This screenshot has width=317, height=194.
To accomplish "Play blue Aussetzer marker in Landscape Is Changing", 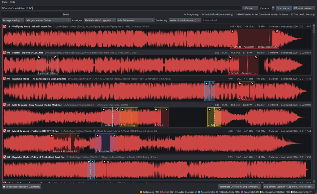I will pos(206,83).
